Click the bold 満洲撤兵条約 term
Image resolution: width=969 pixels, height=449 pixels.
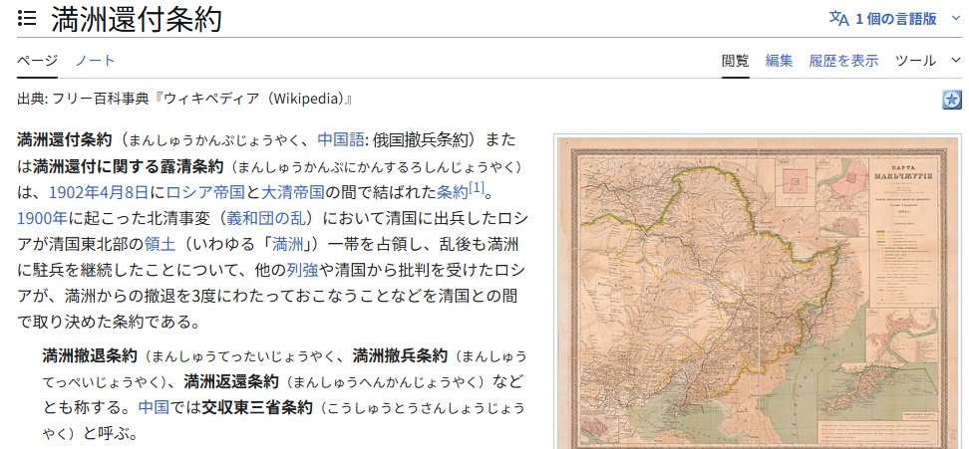coord(400,355)
